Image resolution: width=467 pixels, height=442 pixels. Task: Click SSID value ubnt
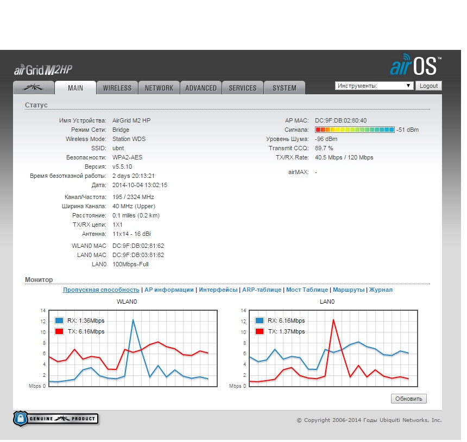click(118, 148)
